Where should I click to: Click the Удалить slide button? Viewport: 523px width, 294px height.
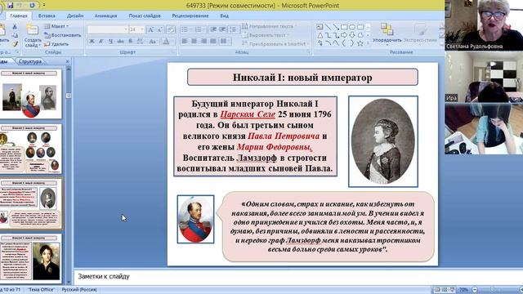tap(56, 43)
